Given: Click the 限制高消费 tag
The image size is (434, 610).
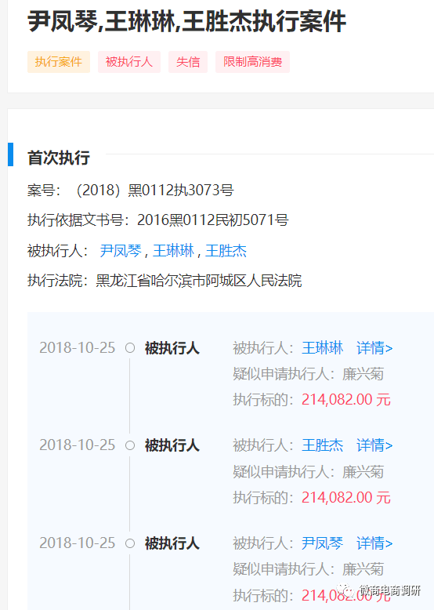Looking at the screenshot, I should tap(252, 62).
